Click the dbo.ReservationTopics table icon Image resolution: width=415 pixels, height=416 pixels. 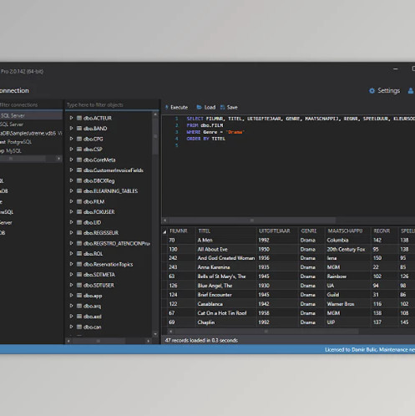[x=79, y=264]
